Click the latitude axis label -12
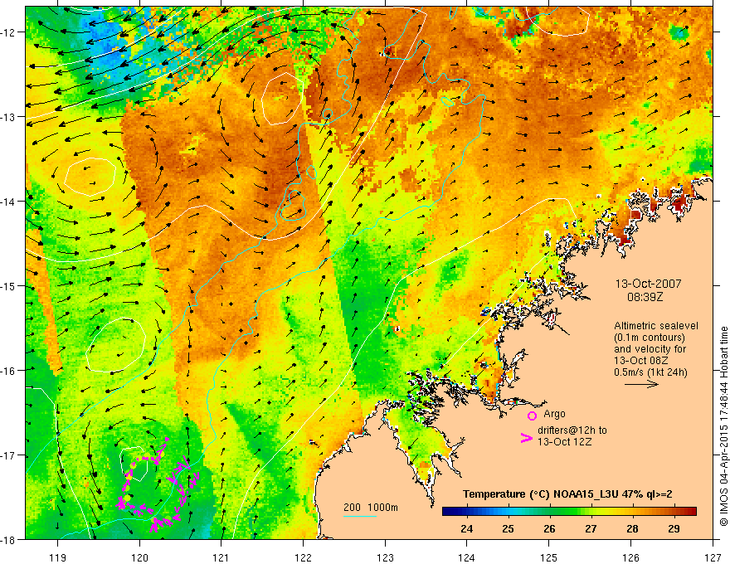 tap(7, 32)
